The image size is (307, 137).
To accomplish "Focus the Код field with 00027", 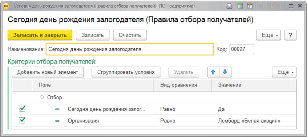I will pyautogui.click(x=242, y=49).
